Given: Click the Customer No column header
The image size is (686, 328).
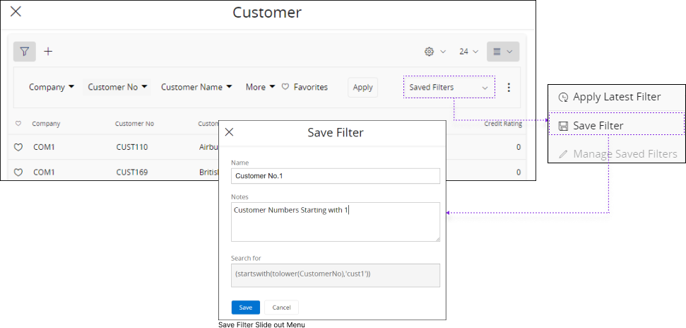Looking at the screenshot, I should tap(134, 124).
